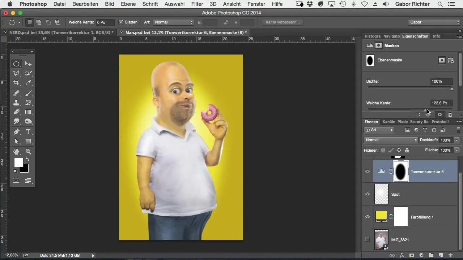Screen dimensions: 463x260
Task: Toggle lock transparent pixels
Action: click(x=383, y=150)
